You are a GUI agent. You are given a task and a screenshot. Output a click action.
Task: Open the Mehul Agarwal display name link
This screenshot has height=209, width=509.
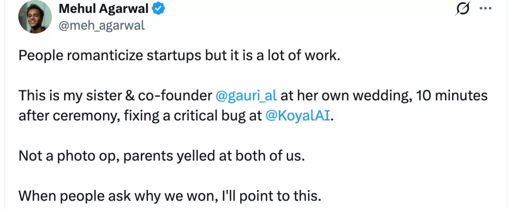[103, 8]
